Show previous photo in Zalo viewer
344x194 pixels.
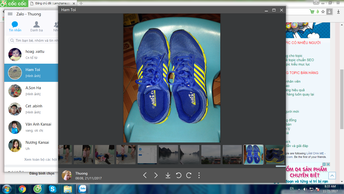(x=145, y=175)
